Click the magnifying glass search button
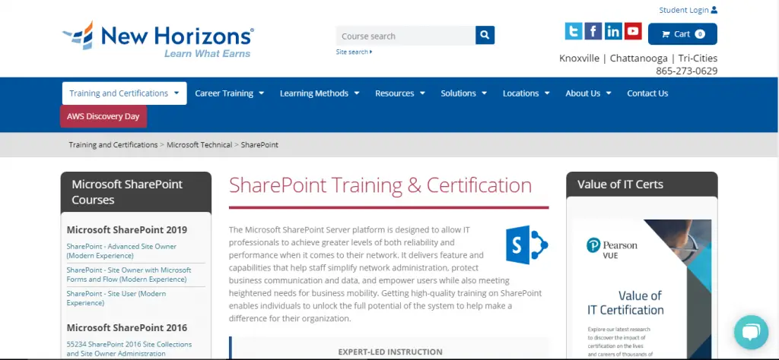Viewport: 779px width, 360px height. pyautogui.click(x=485, y=36)
